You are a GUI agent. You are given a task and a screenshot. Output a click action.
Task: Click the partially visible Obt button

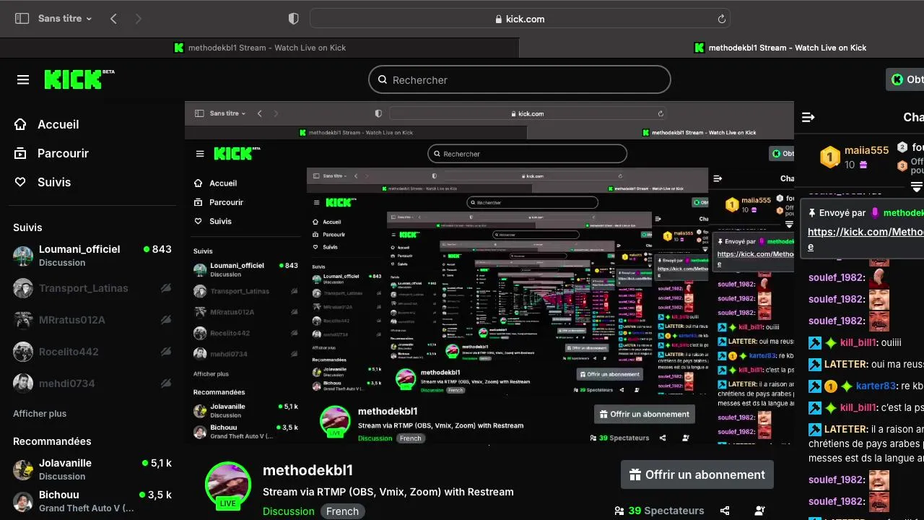point(905,79)
